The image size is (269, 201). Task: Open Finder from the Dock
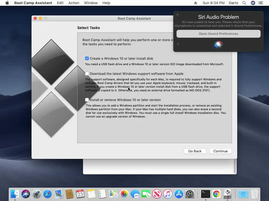click(x=15, y=194)
